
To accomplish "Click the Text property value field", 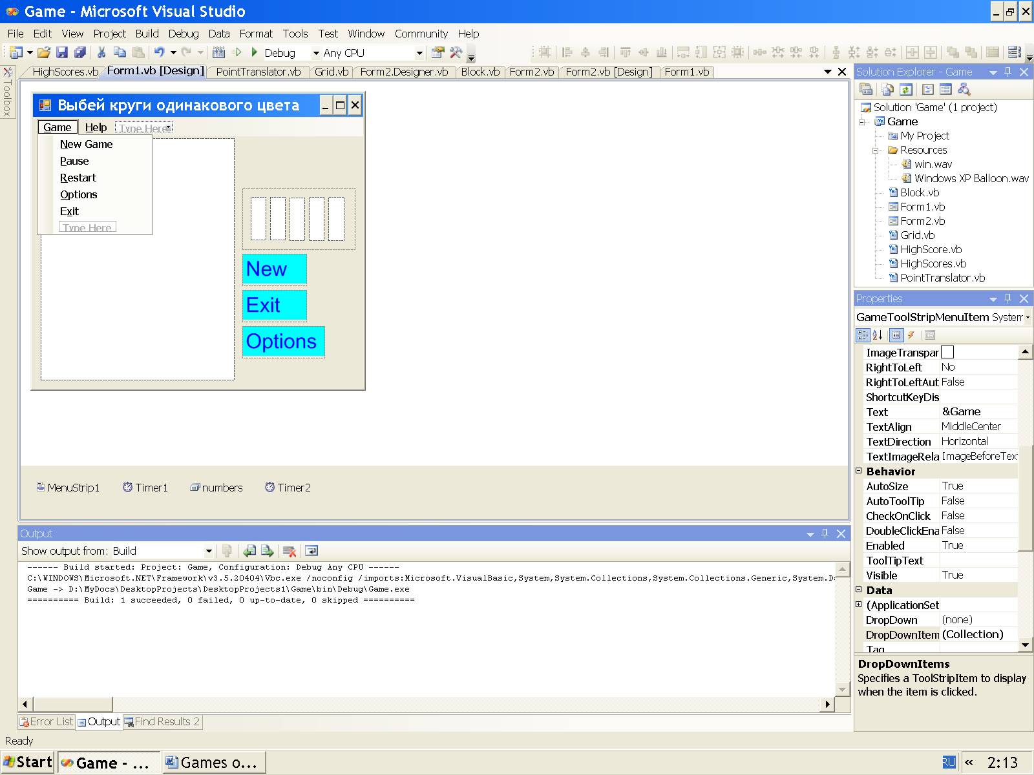I will 978,412.
